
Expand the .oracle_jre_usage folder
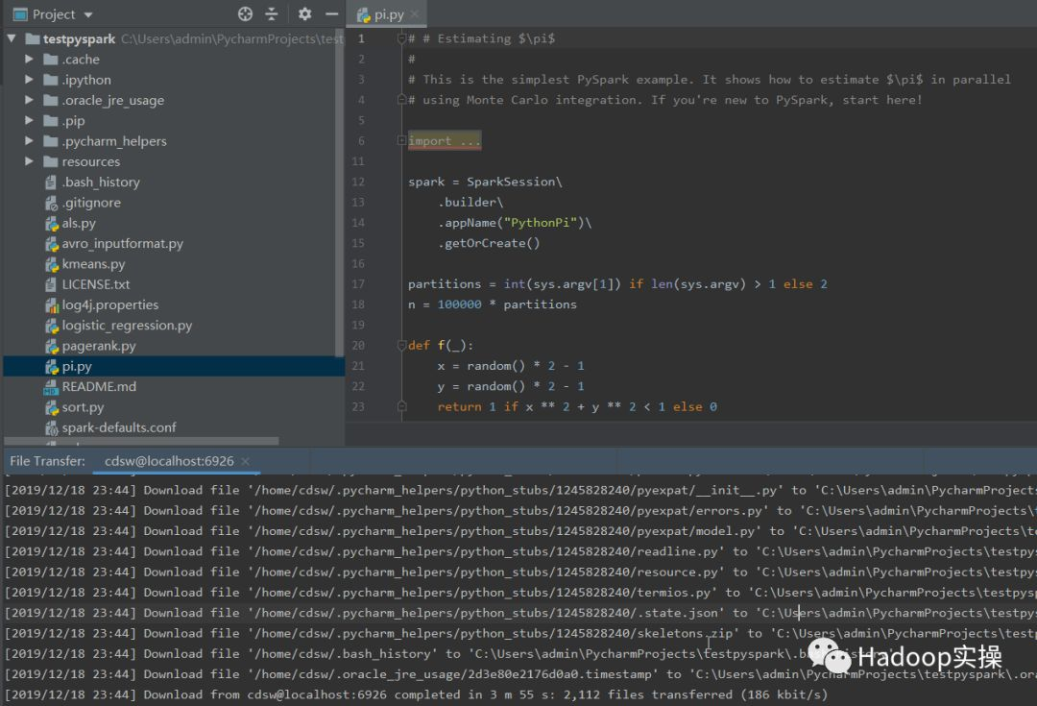(x=30, y=101)
